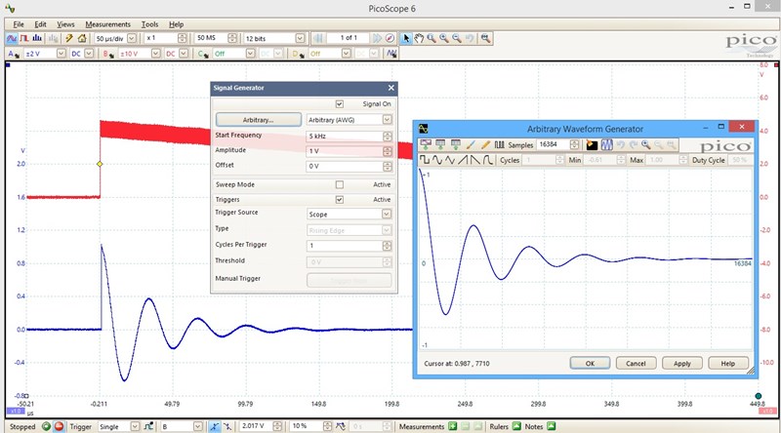The width and height of the screenshot is (781, 433).
Task: Click AWG zoom magnifier icon
Action: tap(646, 145)
